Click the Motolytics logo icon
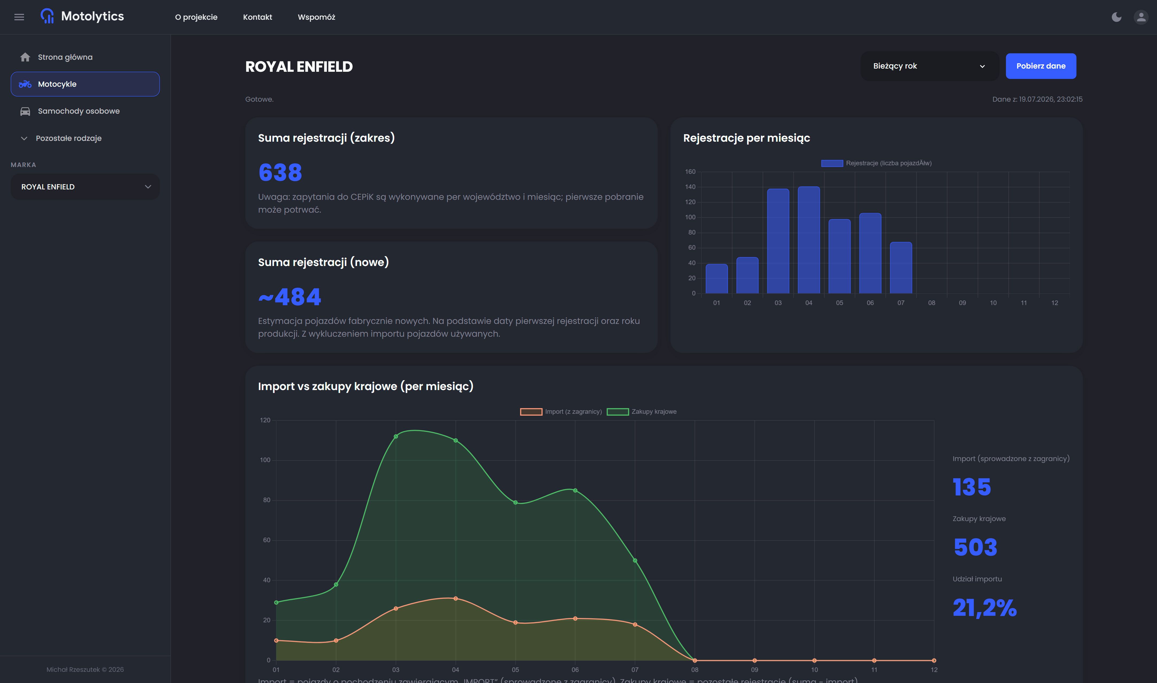Image resolution: width=1157 pixels, height=683 pixels. (x=47, y=16)
